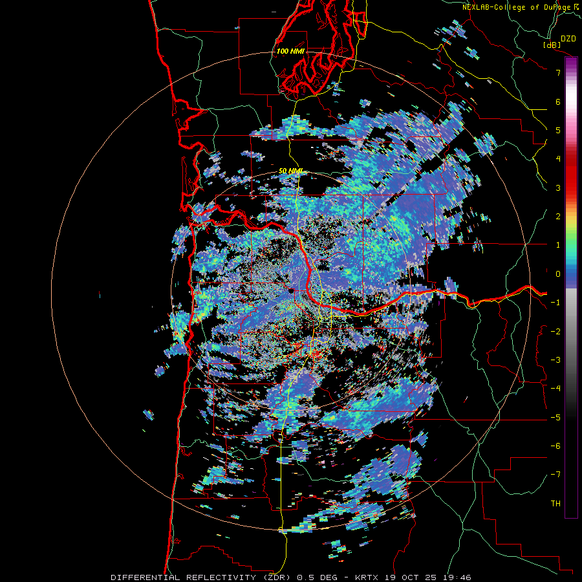Click the -2 value on color scale
The width and height of the screenshot is (582, 582).
tap(555, 332)
